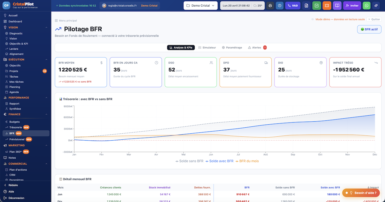Open the Demo Cristal workspace dropdown
The height and width of the screenshot is (202, 385).
pyautogui.click(x=200, y=5)
